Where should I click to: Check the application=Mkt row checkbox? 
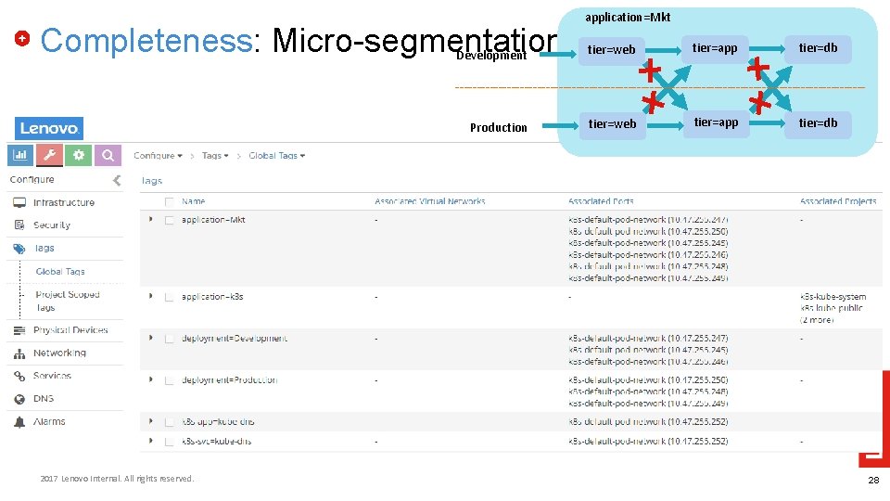(169, 221)
